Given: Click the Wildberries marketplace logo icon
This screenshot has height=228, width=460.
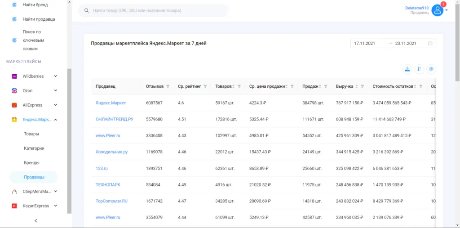Looking at the screenshot, I should tap(14, 76).
